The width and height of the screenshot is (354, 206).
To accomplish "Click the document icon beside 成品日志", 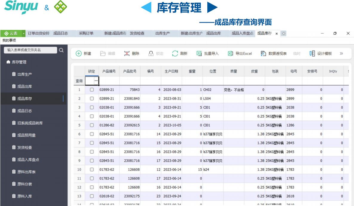I will click(14, 111).
